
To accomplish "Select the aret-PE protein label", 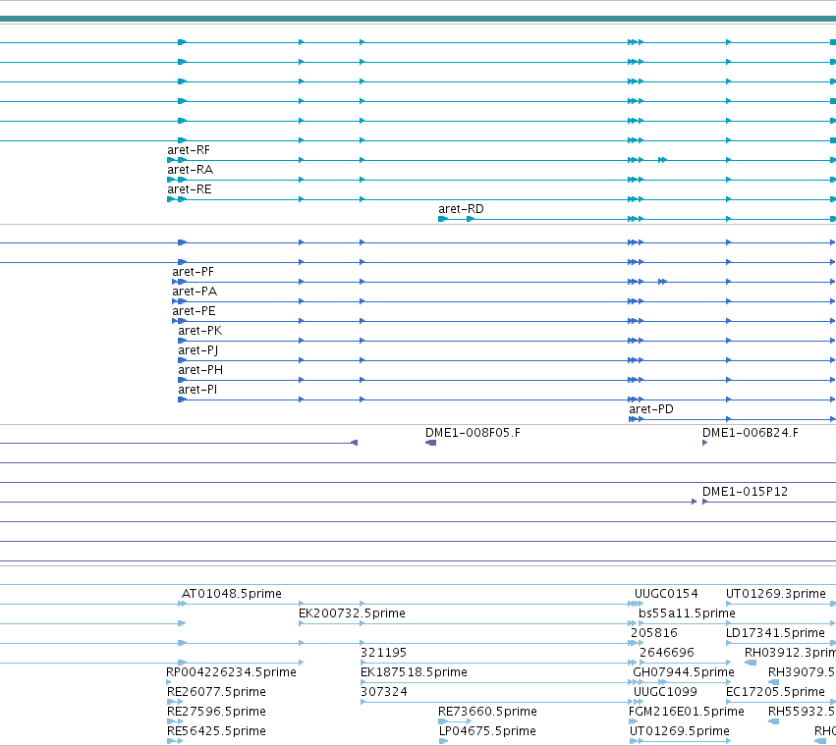I will coord(194,311).
